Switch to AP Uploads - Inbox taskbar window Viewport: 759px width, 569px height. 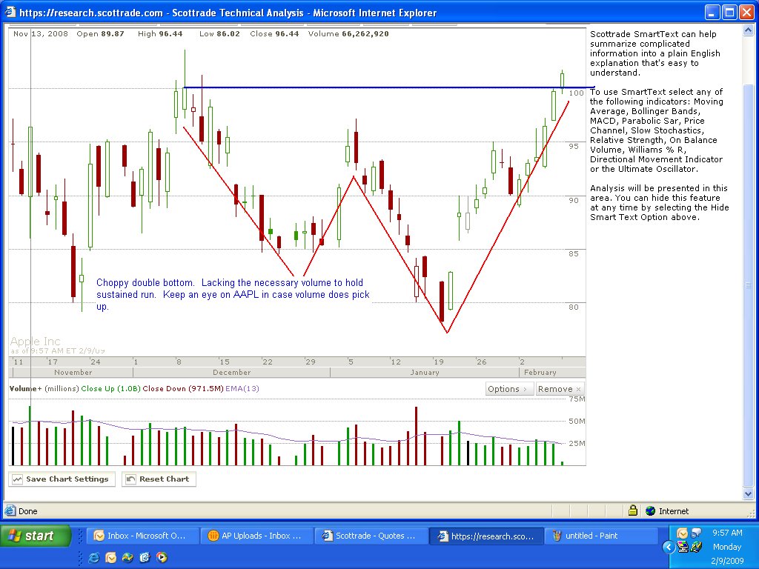coord(257,536)
